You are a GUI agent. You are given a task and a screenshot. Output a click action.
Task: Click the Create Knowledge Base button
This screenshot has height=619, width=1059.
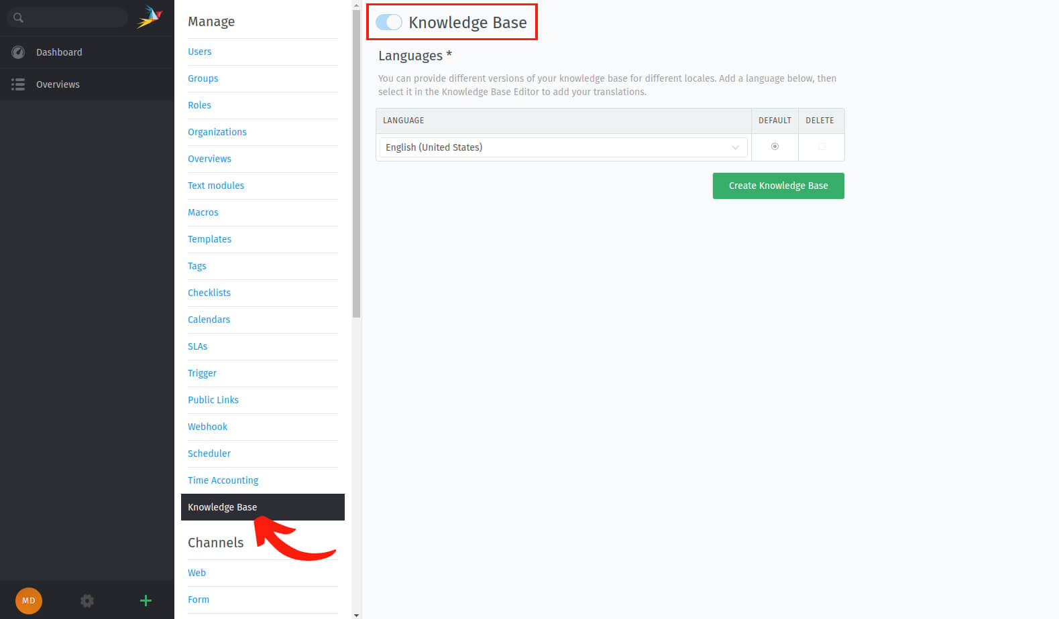[x=778, y=186]
